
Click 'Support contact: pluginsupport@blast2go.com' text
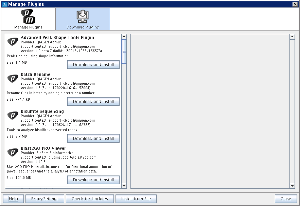click(58, 157)
